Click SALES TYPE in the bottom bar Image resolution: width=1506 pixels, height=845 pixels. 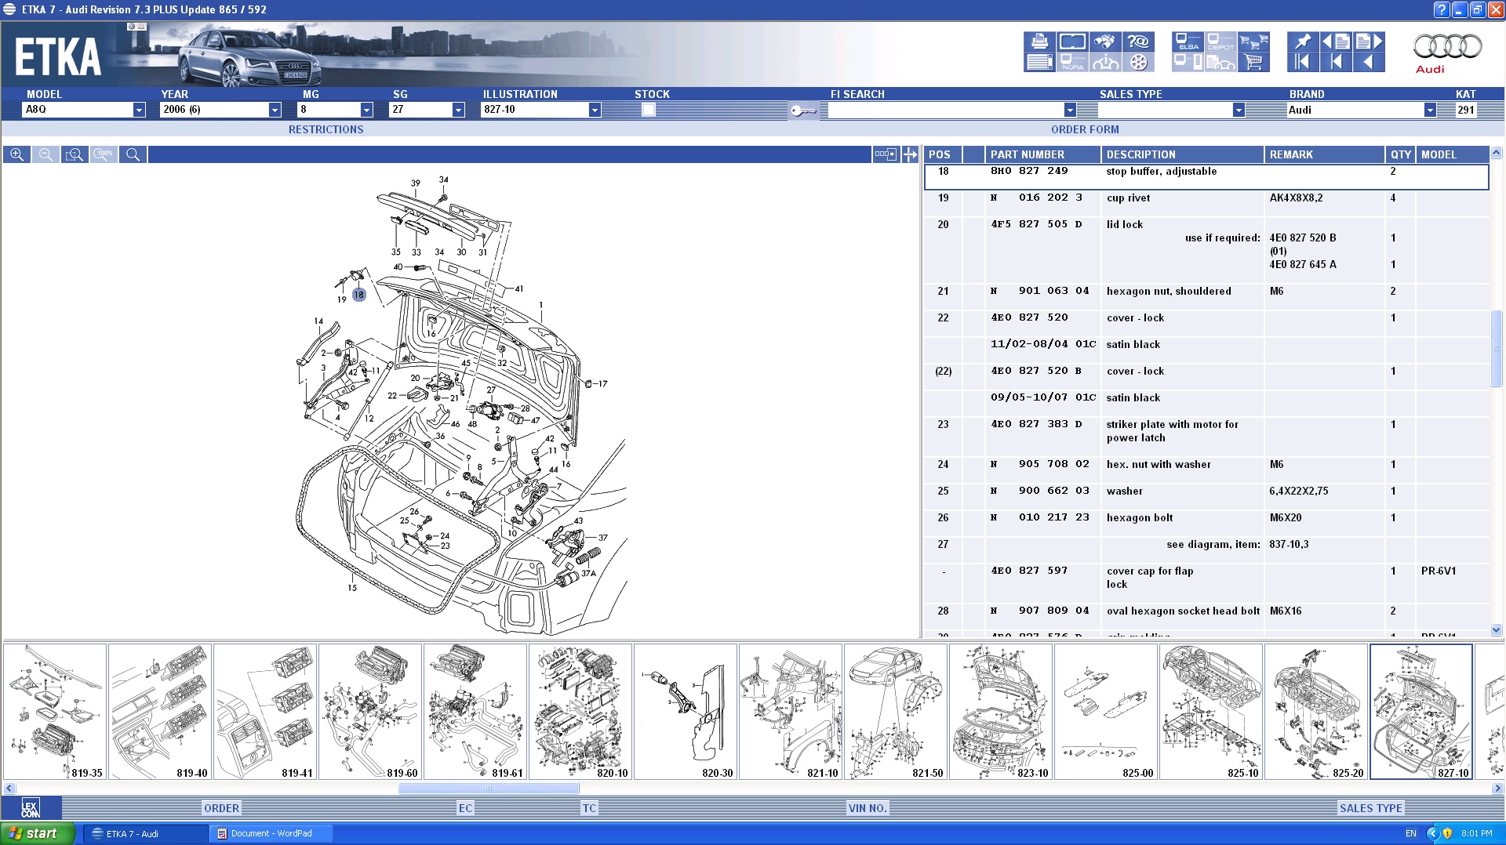[1370, 808]
